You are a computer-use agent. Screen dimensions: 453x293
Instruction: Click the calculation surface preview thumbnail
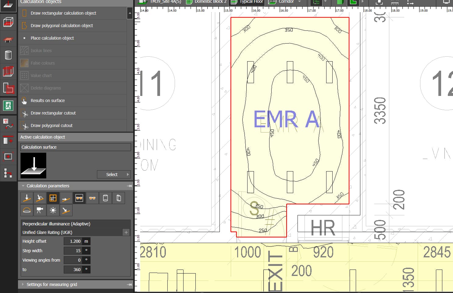tap(34, 165)
